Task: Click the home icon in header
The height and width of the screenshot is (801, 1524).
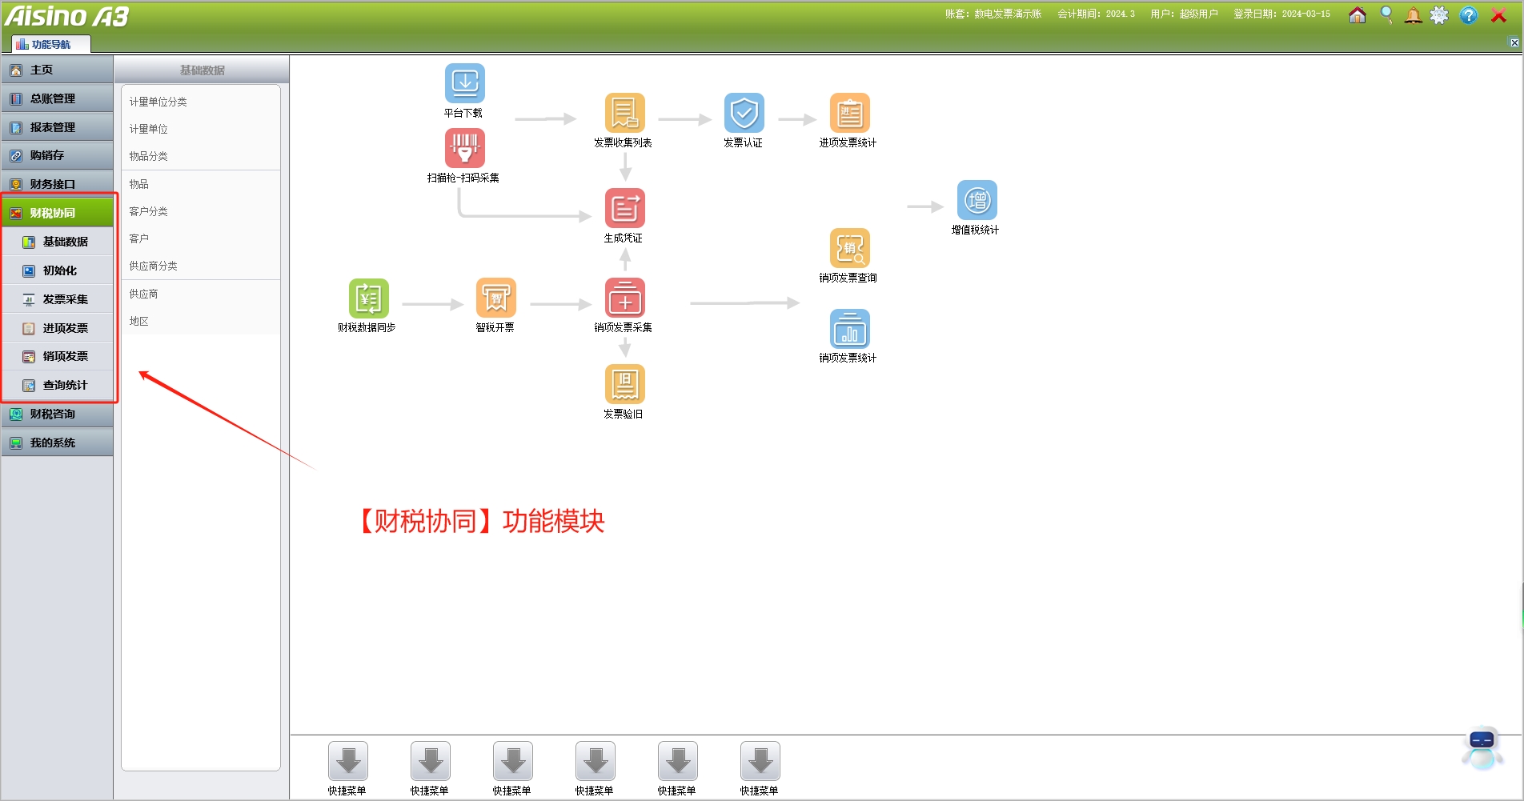Action: [x=1357, y=15]
